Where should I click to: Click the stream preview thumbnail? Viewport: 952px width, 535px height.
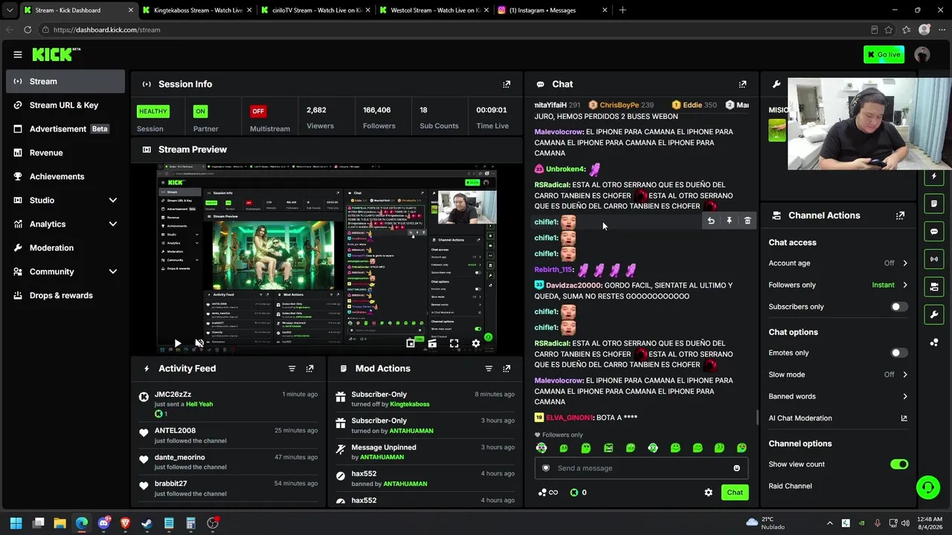(327, 259)
